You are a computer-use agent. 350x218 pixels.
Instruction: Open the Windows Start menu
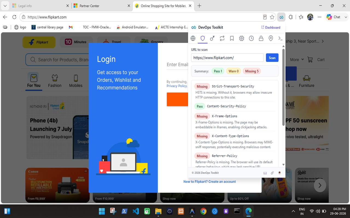102,211
